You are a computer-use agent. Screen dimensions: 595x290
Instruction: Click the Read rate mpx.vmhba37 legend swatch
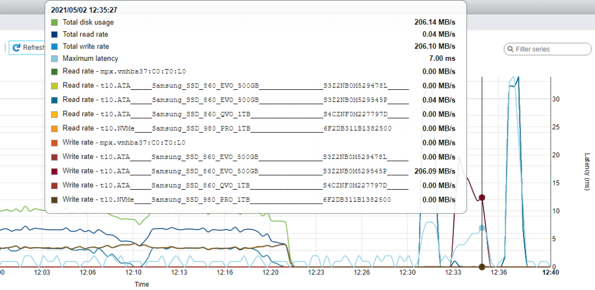pyautogui.click(x=55, y=72)
